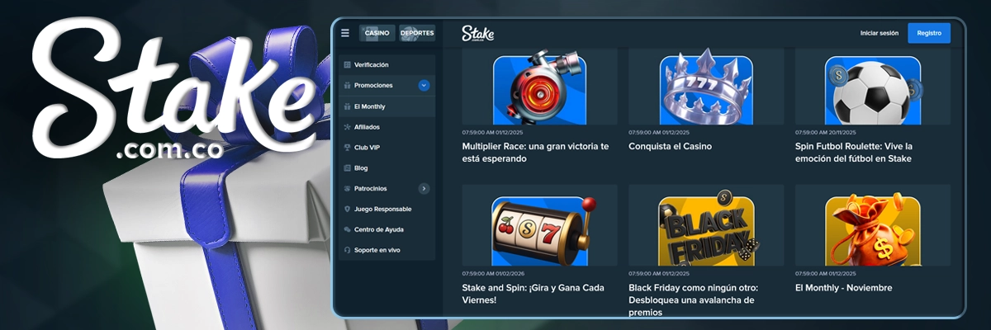Open the hamburger menu icon

pos(345,33)
